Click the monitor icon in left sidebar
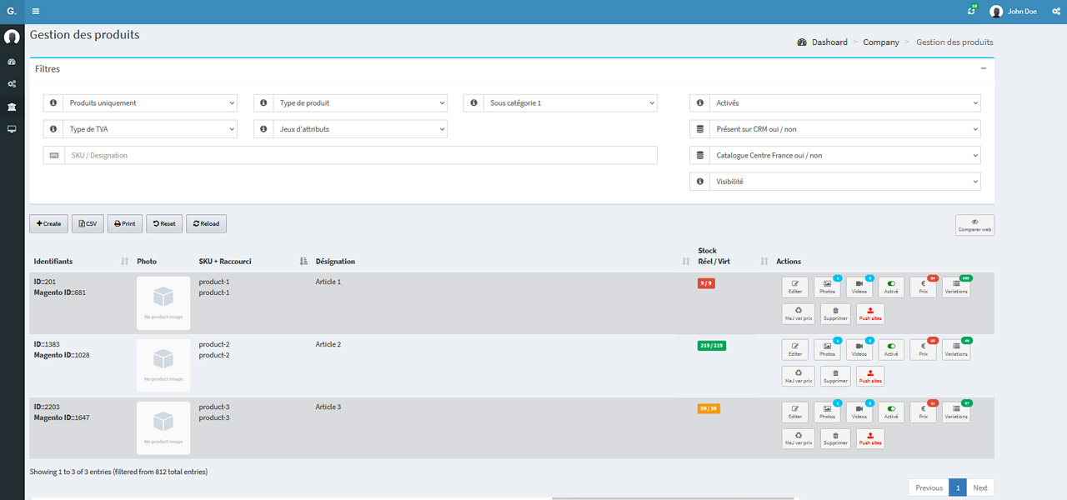Image resolution: width=1067 pixels, height=500 pixels. pos(12,130)
